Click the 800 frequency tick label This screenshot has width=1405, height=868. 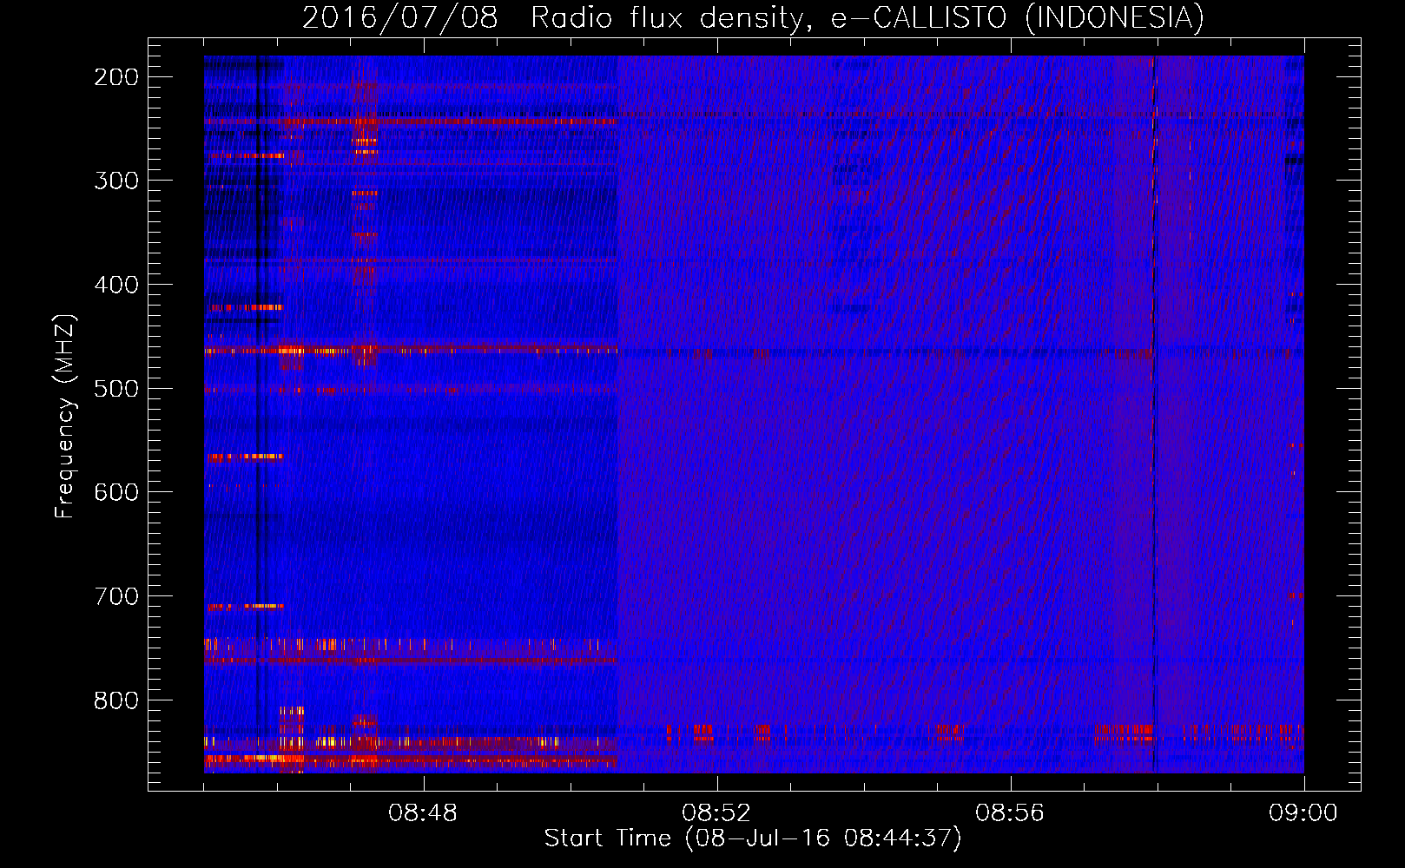click(x=116, y=700)
